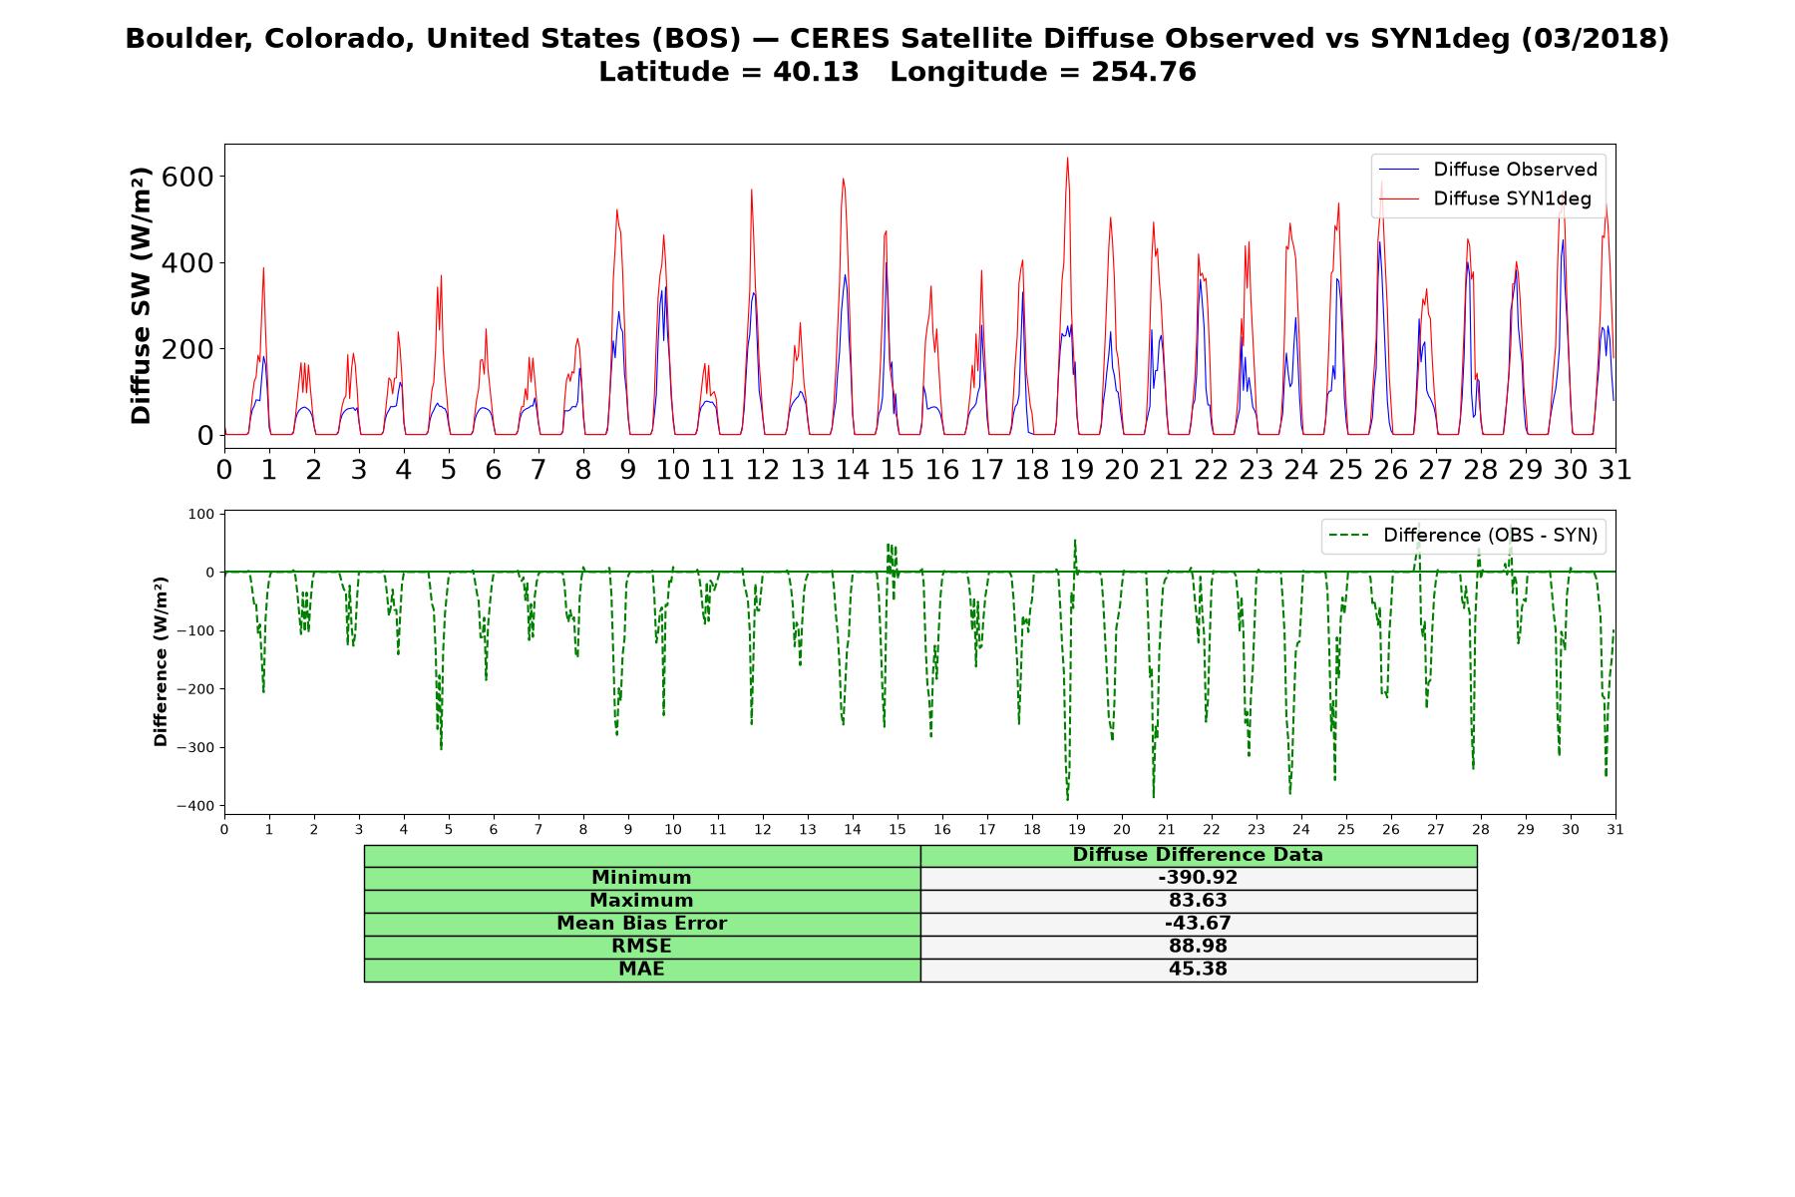The height and width of the screenshot is (1197, 1795).
Task: Click the chart title text at top
Action: tap(897, 55)
